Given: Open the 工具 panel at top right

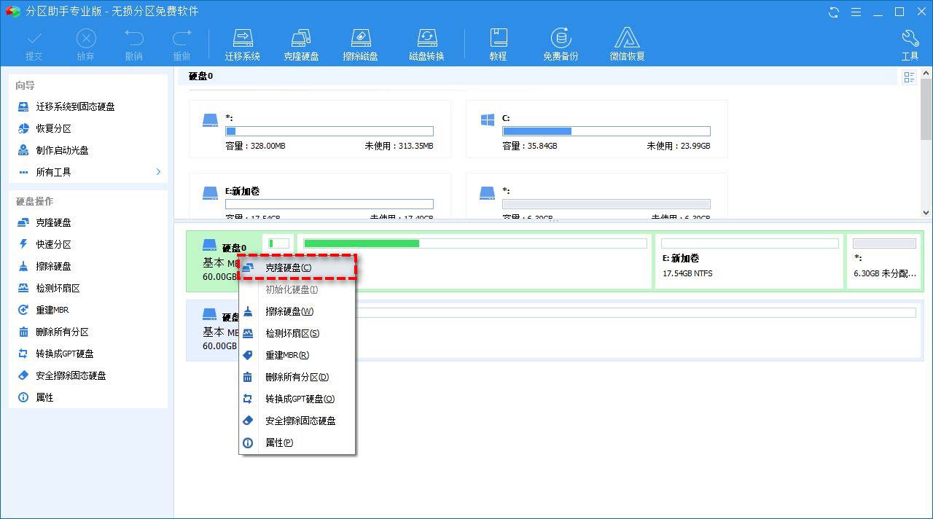Looking at the screenshot, I should pos(910,42).
